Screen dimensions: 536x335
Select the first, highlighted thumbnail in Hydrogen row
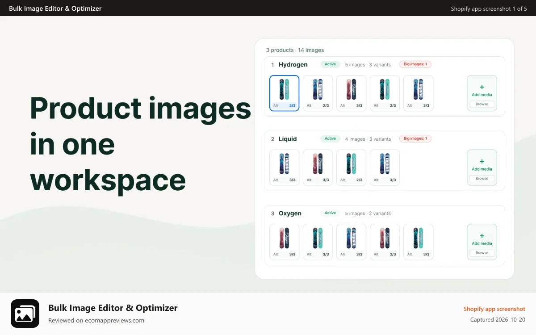click(285, 93)
